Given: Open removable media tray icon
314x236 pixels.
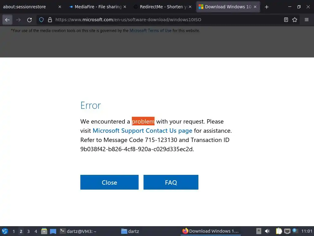Looking at the screenshot, I should 259,231.
